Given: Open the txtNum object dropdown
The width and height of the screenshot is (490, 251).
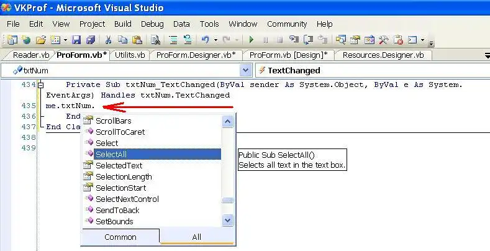Looking at the screenshot, I should pyautogui.click(x=245, y=70).
